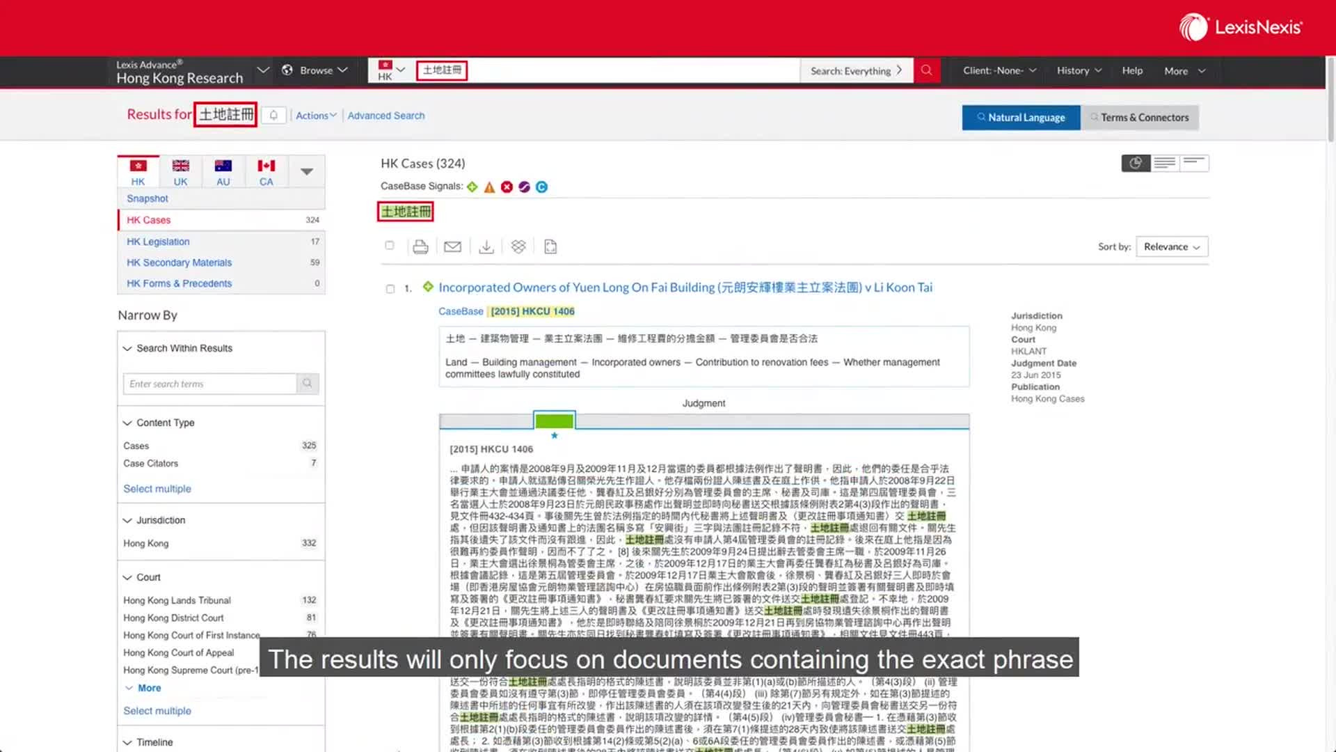Open the Snapshot view

pyautogui.click(x=148, y=198)
